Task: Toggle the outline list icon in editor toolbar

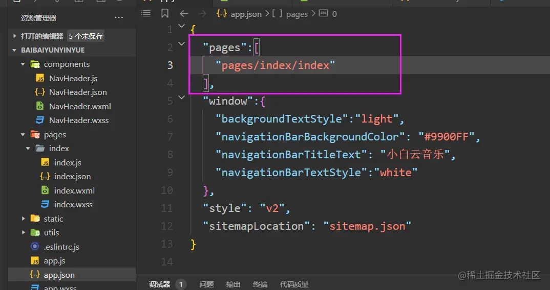Action: 145,14
